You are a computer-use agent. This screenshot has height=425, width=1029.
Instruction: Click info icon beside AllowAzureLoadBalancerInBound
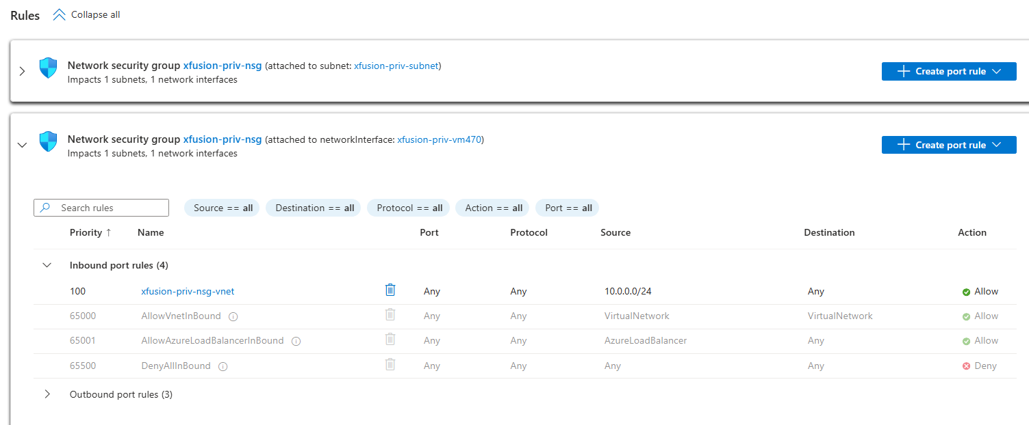pos(296,341)
